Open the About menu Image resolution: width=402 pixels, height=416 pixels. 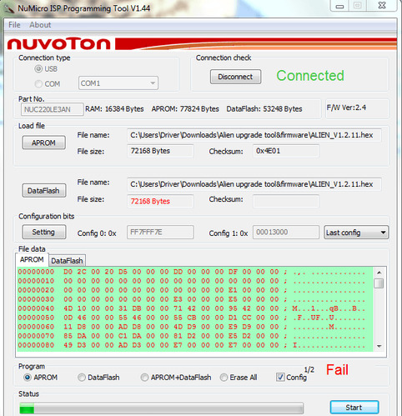pos(40,25)
